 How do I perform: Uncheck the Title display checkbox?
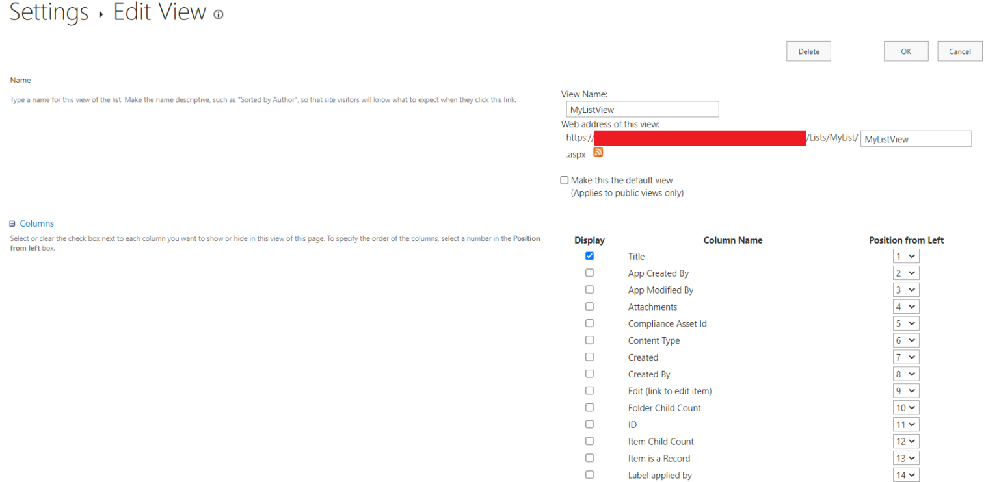590,256
